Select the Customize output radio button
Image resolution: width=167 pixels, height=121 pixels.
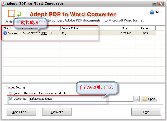(11, 99)
